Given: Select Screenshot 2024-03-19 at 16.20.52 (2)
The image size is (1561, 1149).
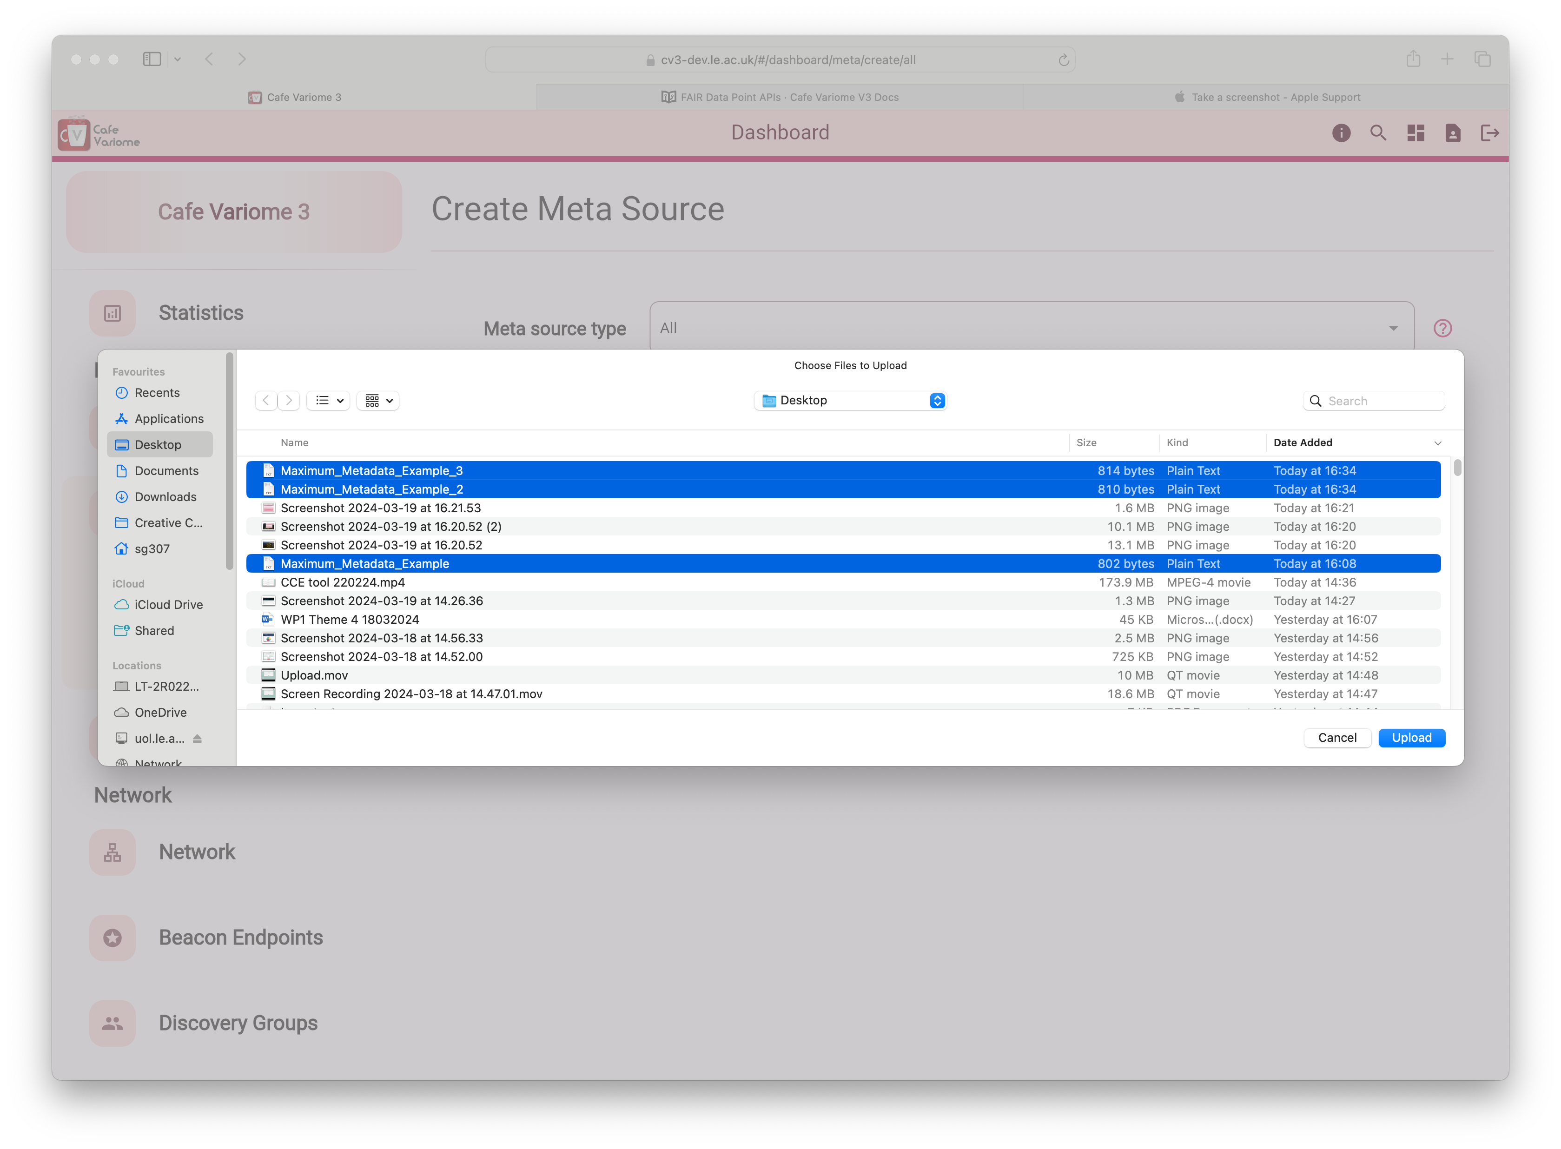Looking at the screenshot, I should [843, 527].
